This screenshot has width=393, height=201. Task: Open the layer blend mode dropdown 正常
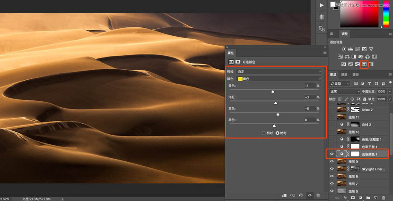point(345,92)
